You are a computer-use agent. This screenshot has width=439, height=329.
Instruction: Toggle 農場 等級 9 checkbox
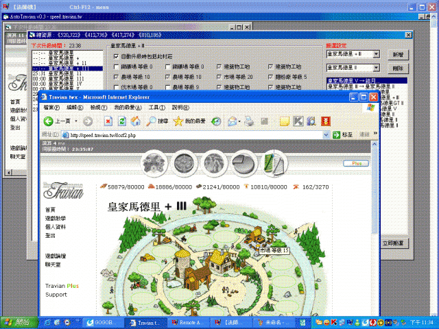pyautogui.click(x=167, y=87)
